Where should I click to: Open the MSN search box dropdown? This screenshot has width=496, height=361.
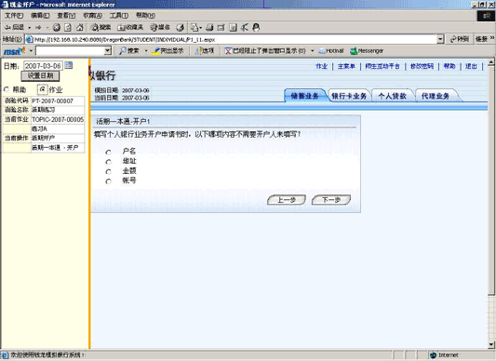tap(108, 50)
